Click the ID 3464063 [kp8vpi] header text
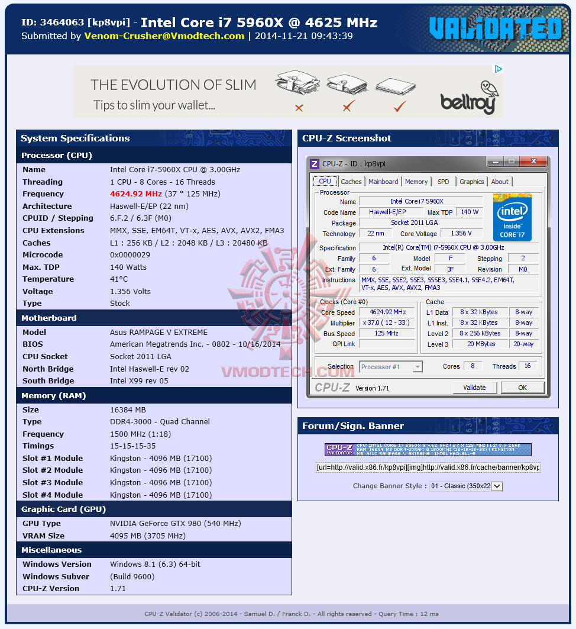The width and height of the screenshot is (576, 629). pos(76,23)
